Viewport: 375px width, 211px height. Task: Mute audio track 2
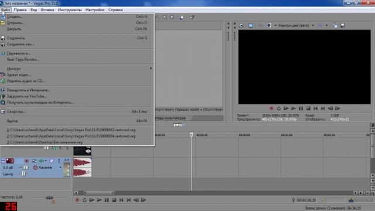(x=52, y=161)
